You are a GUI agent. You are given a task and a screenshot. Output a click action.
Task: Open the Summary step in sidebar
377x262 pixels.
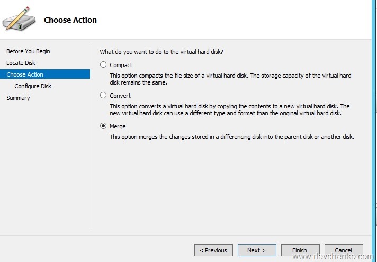click(x=18, y=98)
